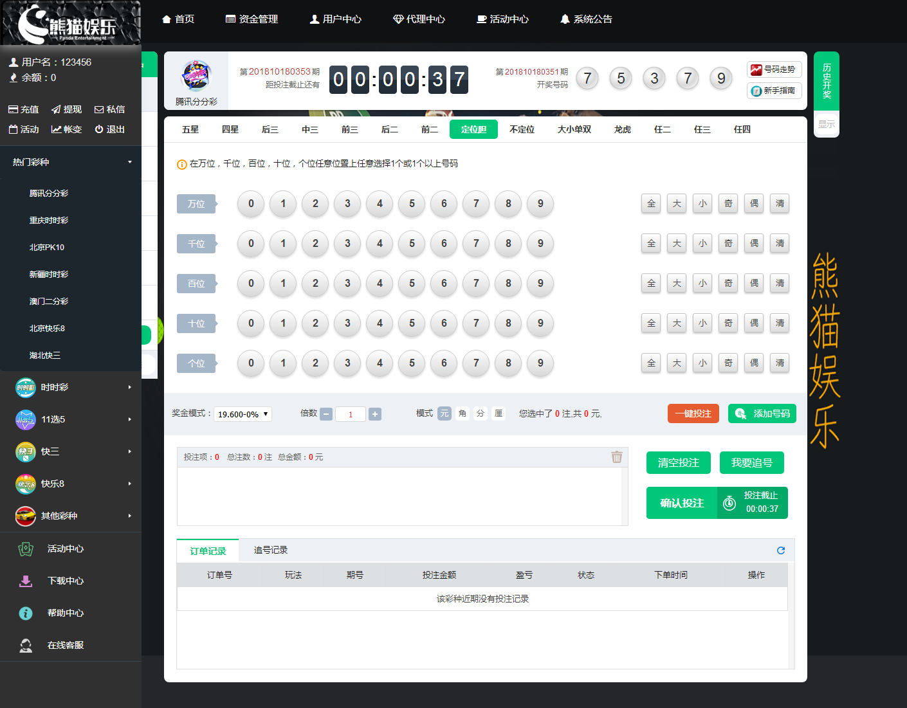907x708 pixels.
Task: Open 号码走势 number trend chart
Action: [774, 69]
